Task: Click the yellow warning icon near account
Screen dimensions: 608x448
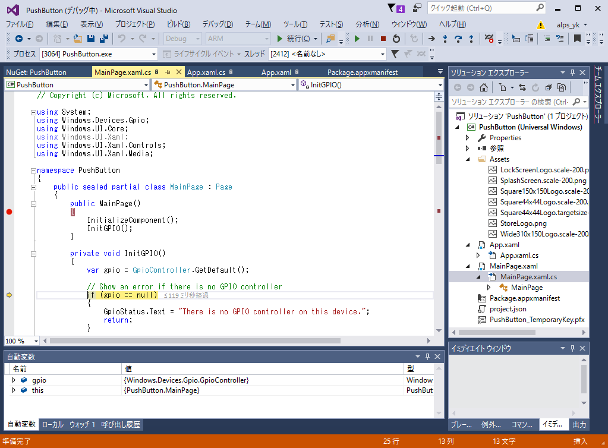Action: pyautogui.click(x=540, y=25)
